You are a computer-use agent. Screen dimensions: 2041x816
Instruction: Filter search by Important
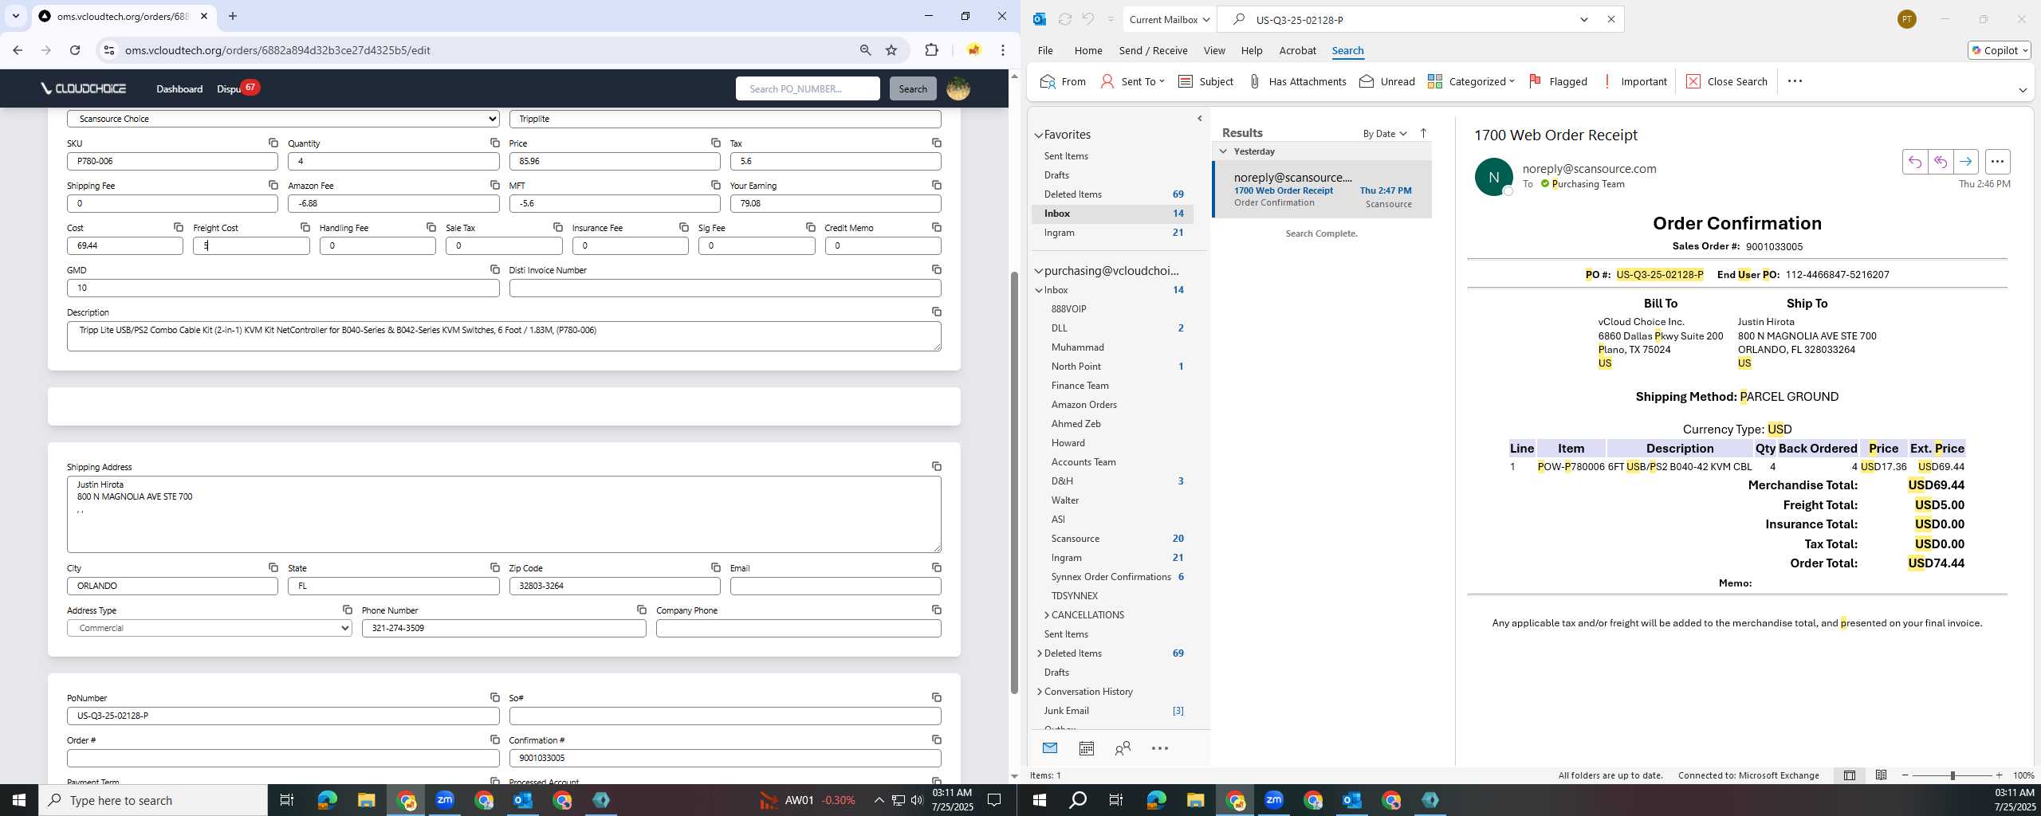click(x=1634, y=81)
